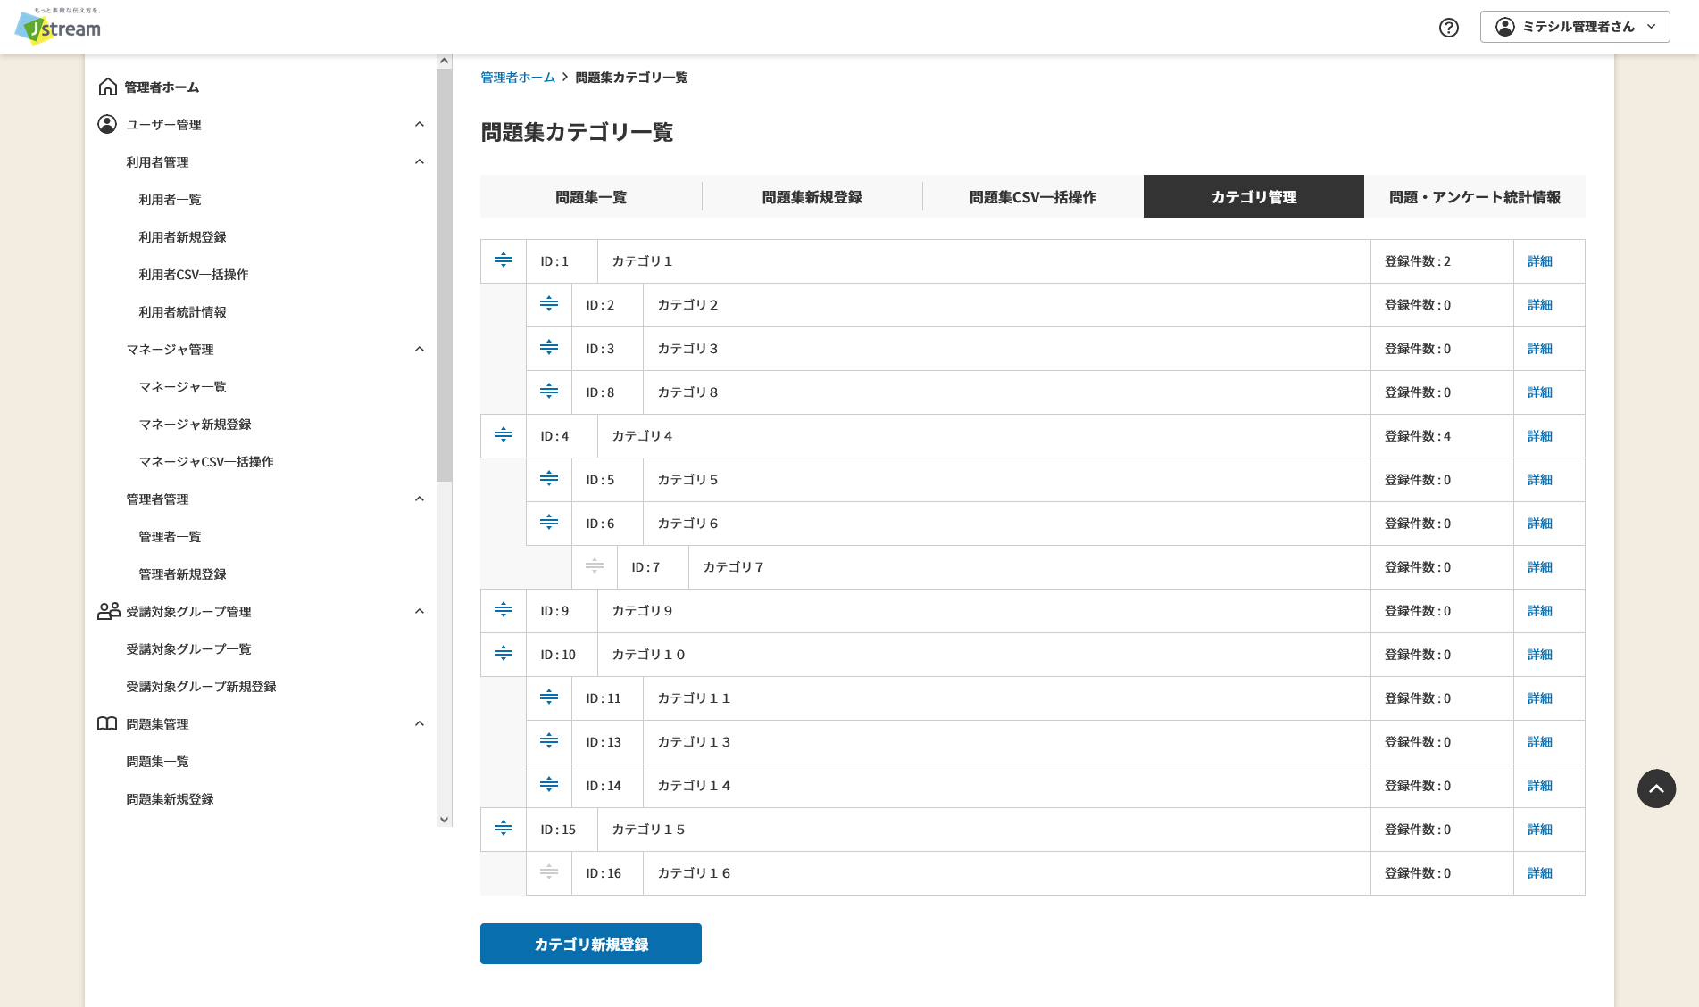Switch to the 問題集一覧 tab

[x=591, y=196]
